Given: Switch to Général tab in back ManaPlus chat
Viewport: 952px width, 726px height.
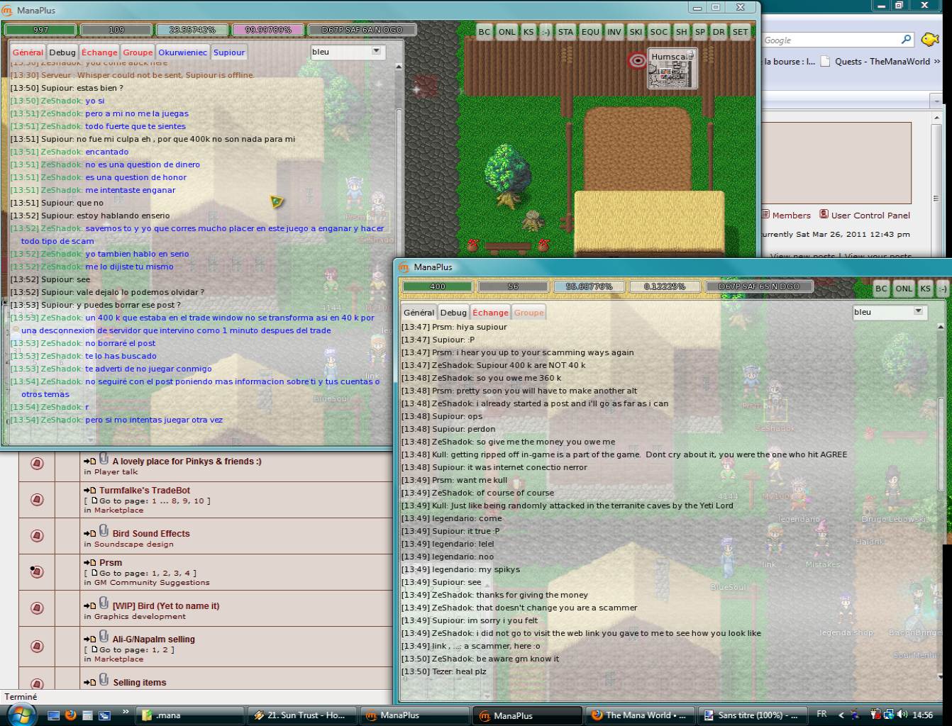Looking at the screenshot, I should click(28, 52).
